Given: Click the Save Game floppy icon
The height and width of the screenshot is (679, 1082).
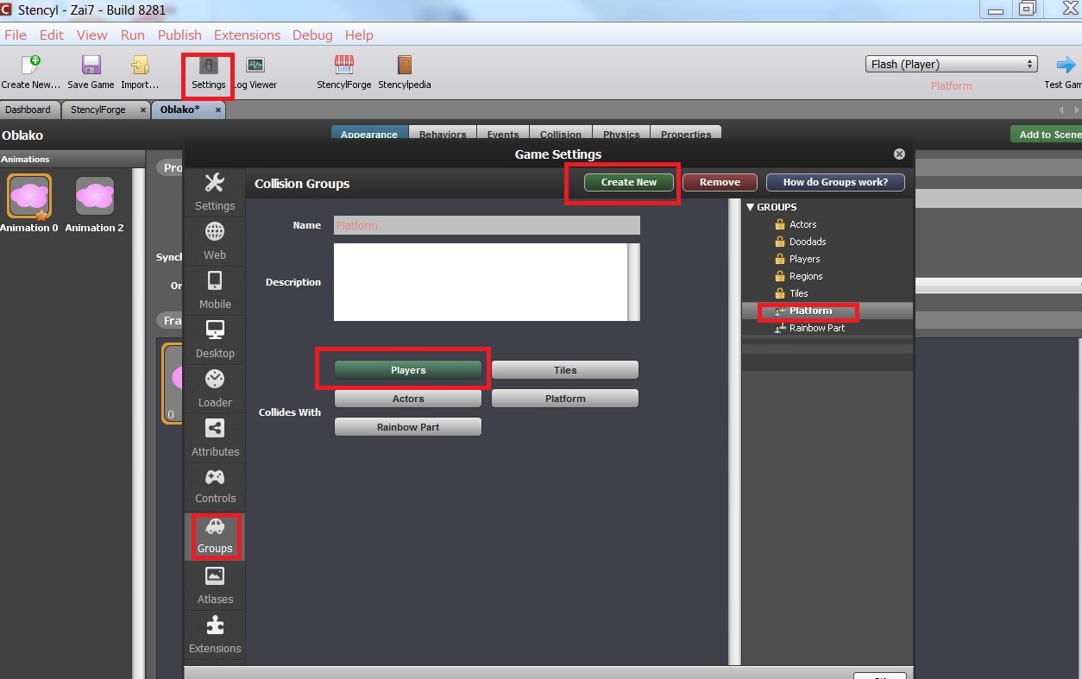Looking at the screenshot, I should point(91,66).
